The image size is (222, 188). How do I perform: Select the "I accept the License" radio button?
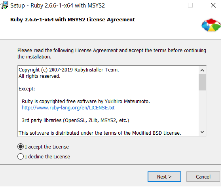pyautogui.click(x=21, y=147)
